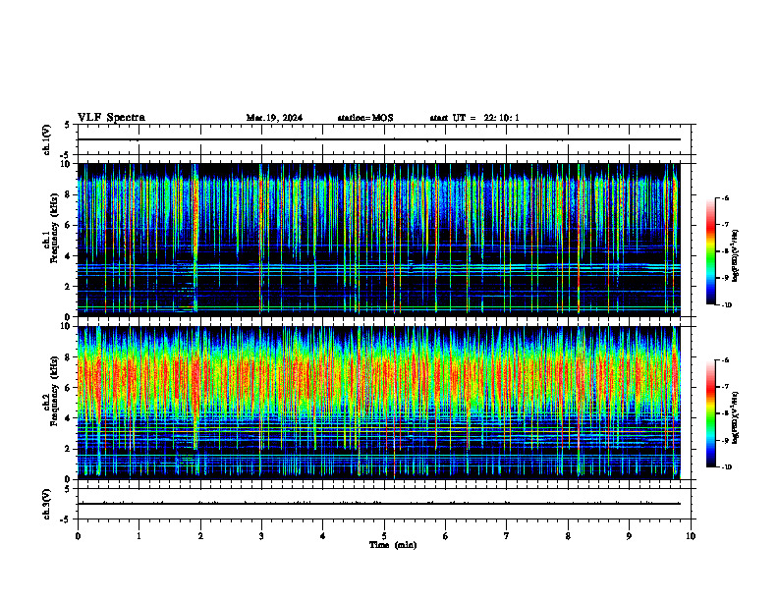Click the time axis tick label "2"
The image size is (778, 601).
(x=200, y=536)
